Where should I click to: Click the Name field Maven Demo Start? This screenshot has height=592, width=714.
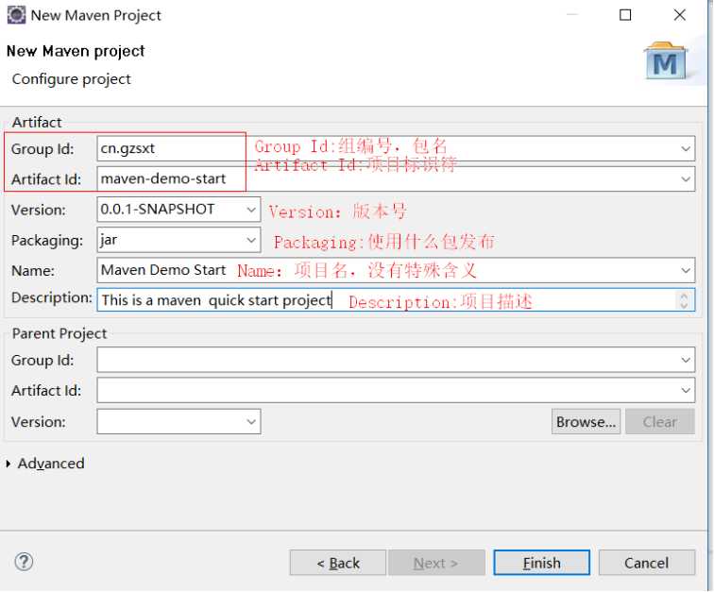tap(396, 270)
